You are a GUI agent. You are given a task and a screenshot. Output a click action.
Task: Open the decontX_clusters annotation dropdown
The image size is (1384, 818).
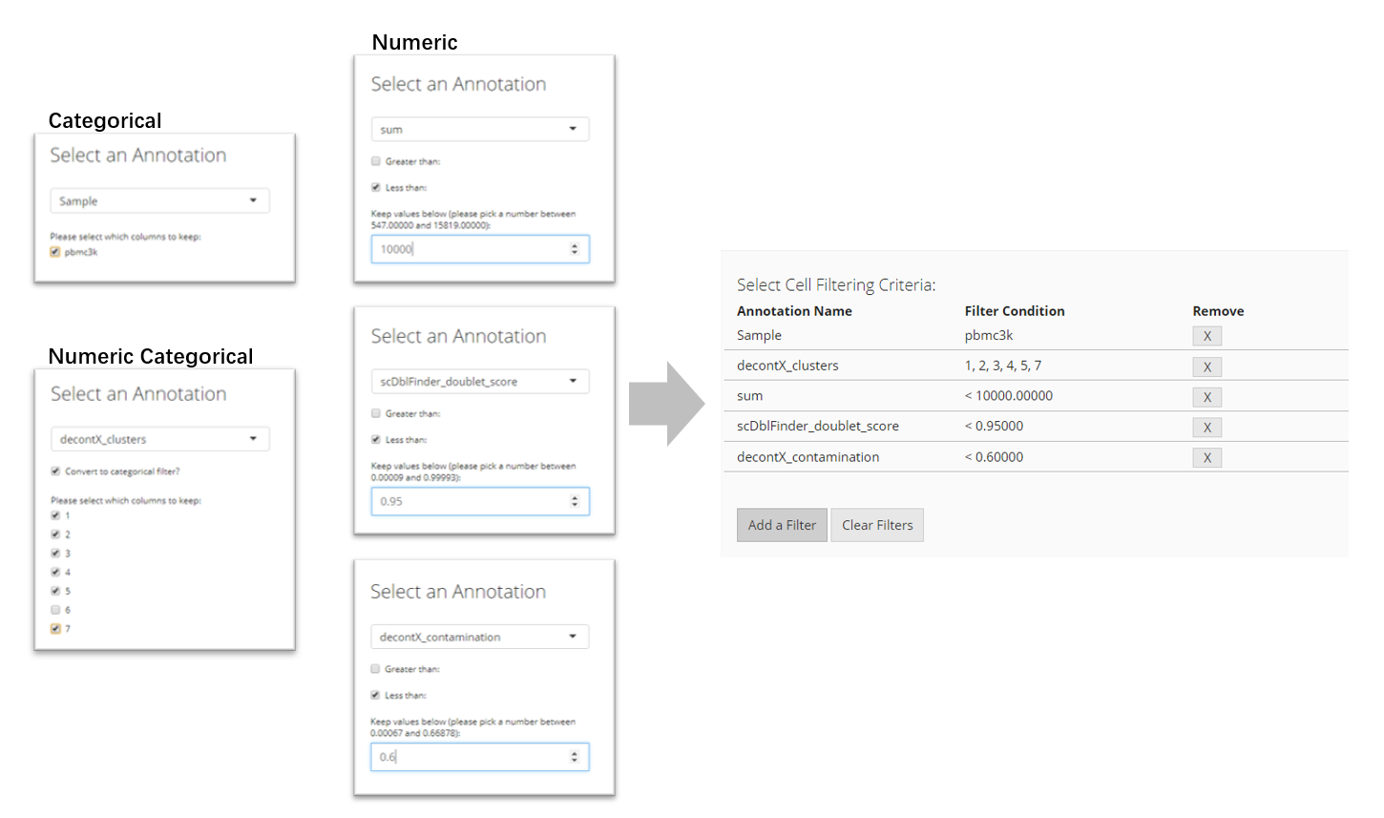pyautogui.click(x=159, y=439)
